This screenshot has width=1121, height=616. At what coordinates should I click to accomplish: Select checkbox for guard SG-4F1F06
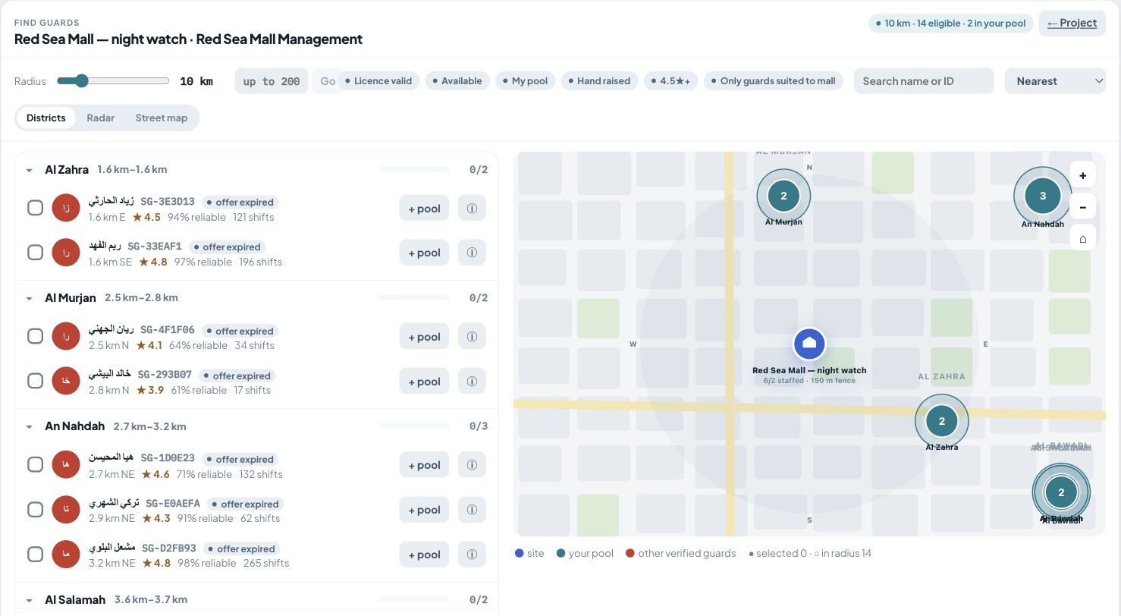[x=35, y=336]
